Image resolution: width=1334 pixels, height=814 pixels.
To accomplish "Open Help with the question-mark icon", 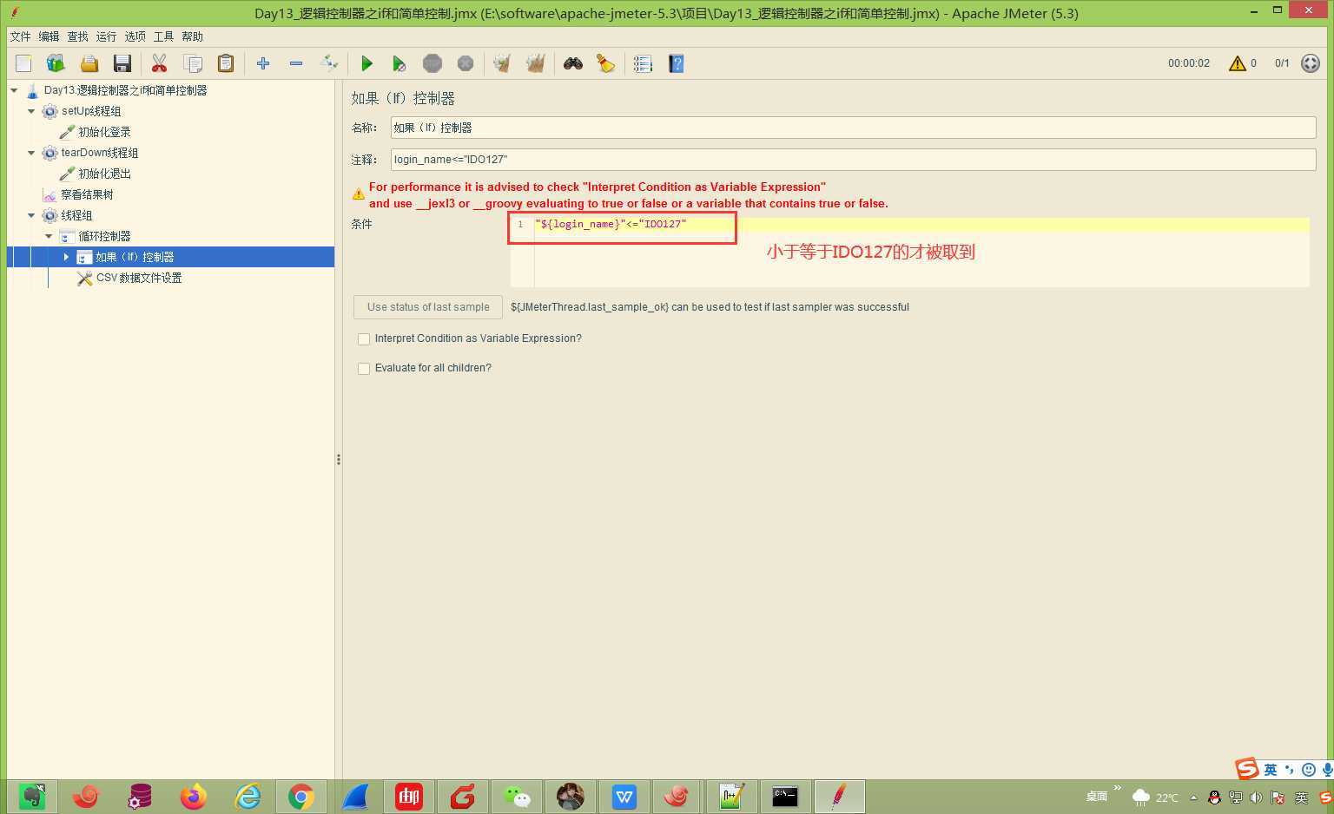I will 677,63.
